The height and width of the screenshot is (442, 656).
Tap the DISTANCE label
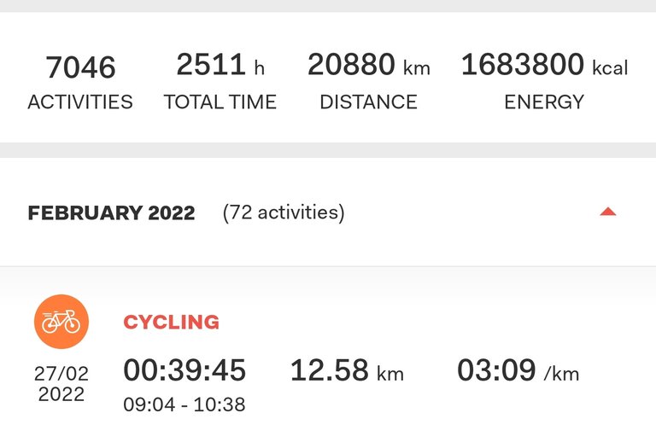[x=369, y=102]
